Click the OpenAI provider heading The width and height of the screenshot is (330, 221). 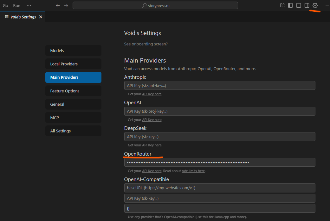[133, 103]
